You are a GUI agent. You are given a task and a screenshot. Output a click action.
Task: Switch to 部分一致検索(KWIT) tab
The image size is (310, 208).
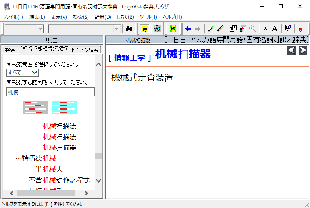tap(45, 49)
